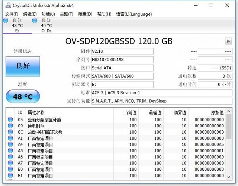Click the status dot for attribute A1

point(10,138)
